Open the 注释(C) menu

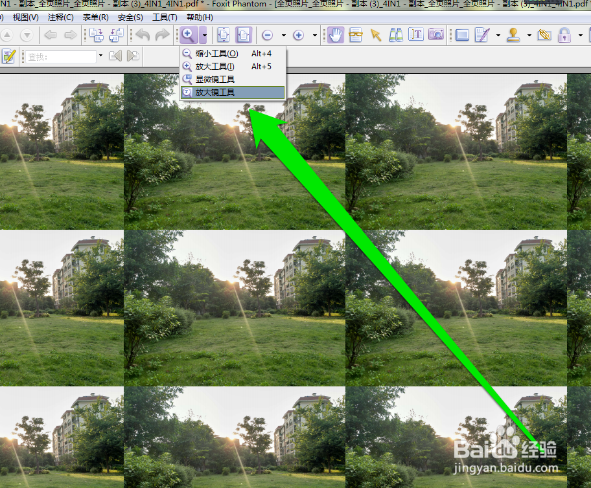tap(61, 17)
